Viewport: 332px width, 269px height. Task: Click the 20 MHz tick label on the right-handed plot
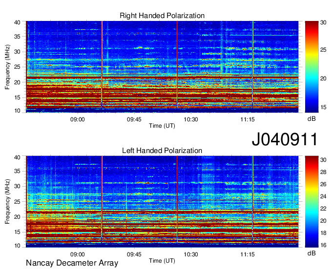(17, 82)
